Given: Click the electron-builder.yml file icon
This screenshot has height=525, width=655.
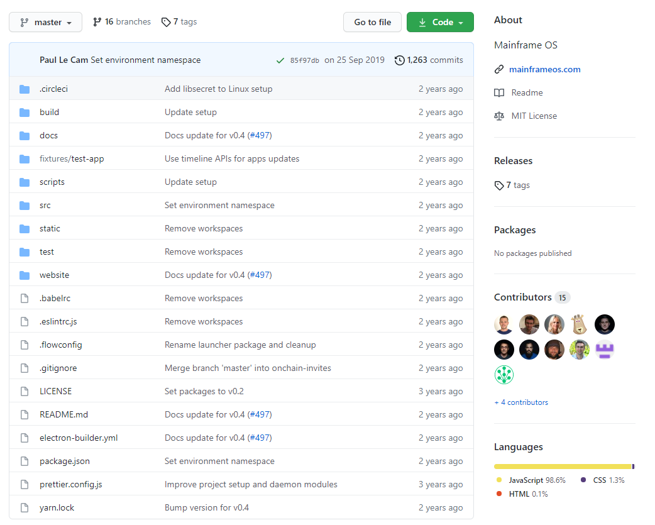Looking at the screenshot, I should pos(25,438).
